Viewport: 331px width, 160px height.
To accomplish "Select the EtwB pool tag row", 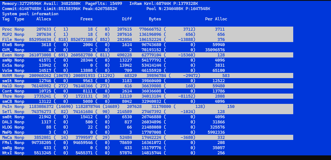I will tap(7, 44).
